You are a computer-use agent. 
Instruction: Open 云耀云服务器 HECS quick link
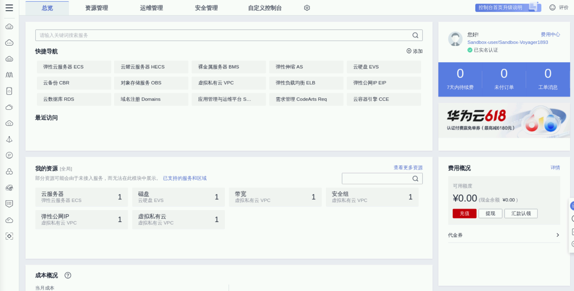151,67
